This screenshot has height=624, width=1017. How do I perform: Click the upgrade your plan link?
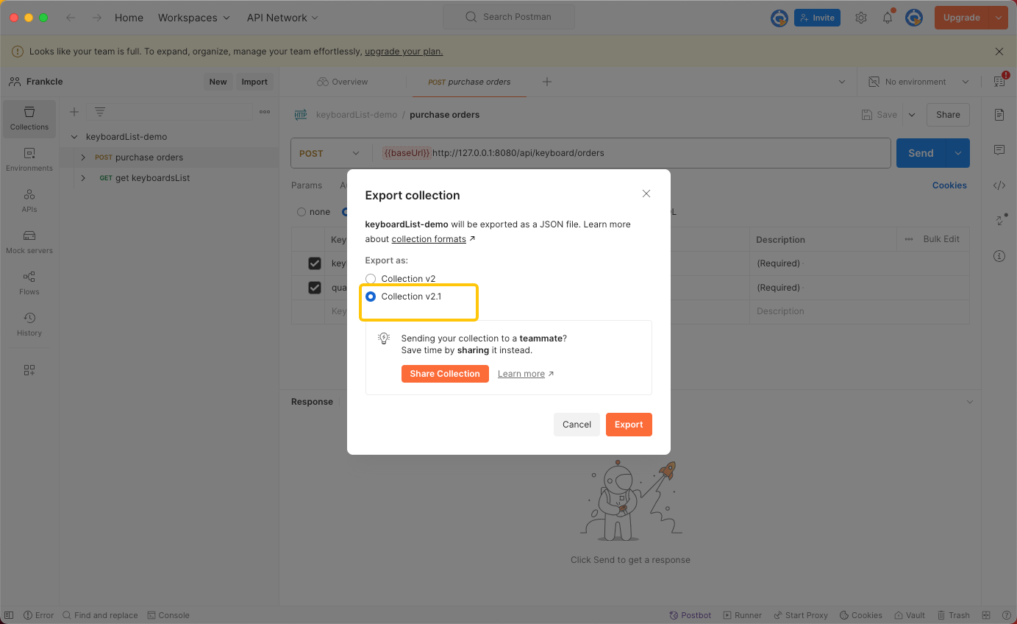click(404, 52)
